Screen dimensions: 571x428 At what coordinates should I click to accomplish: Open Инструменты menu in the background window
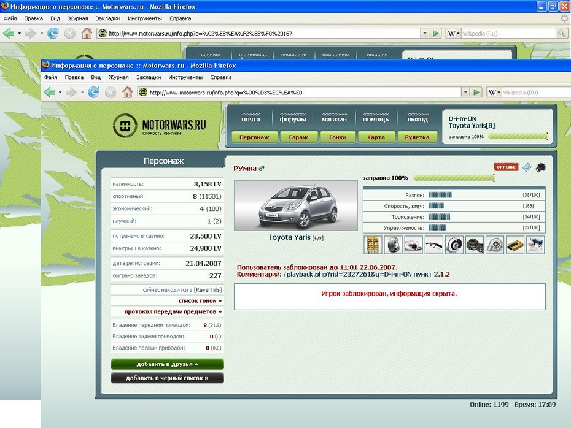(x=144, y=18)
